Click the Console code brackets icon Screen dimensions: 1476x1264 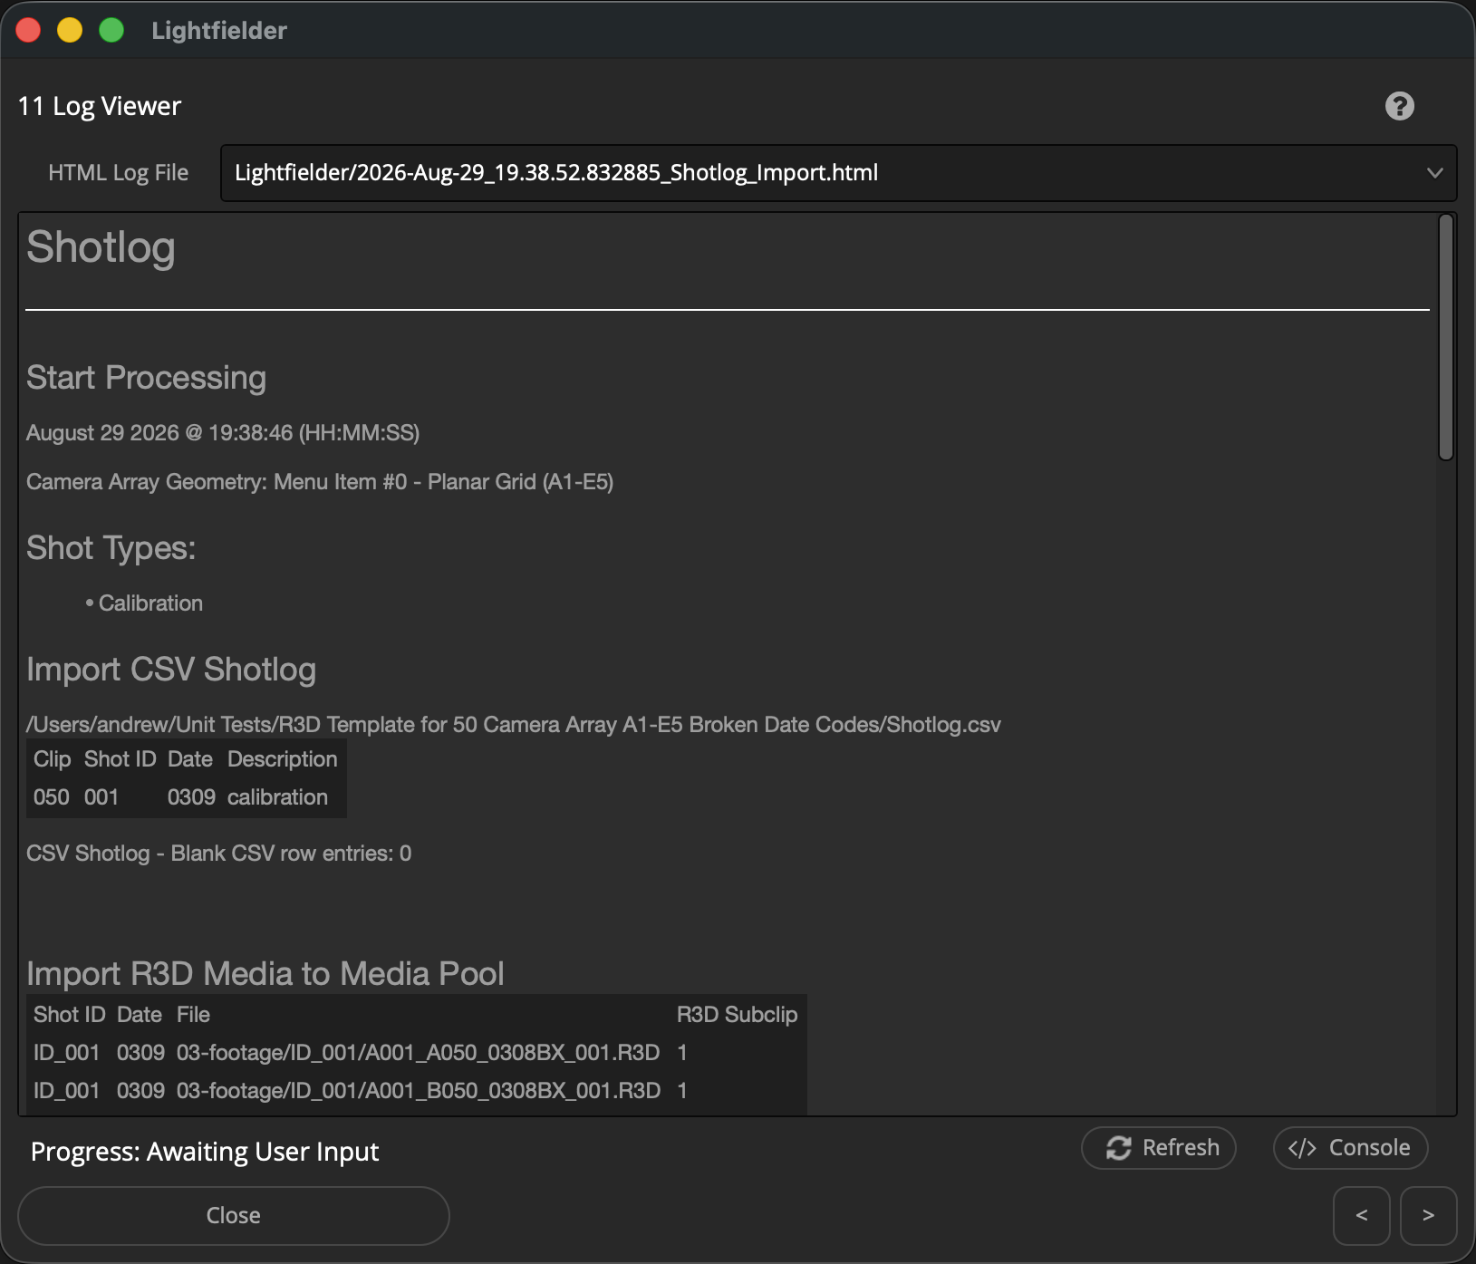pyautogui.click(x=1302, y=1148)
